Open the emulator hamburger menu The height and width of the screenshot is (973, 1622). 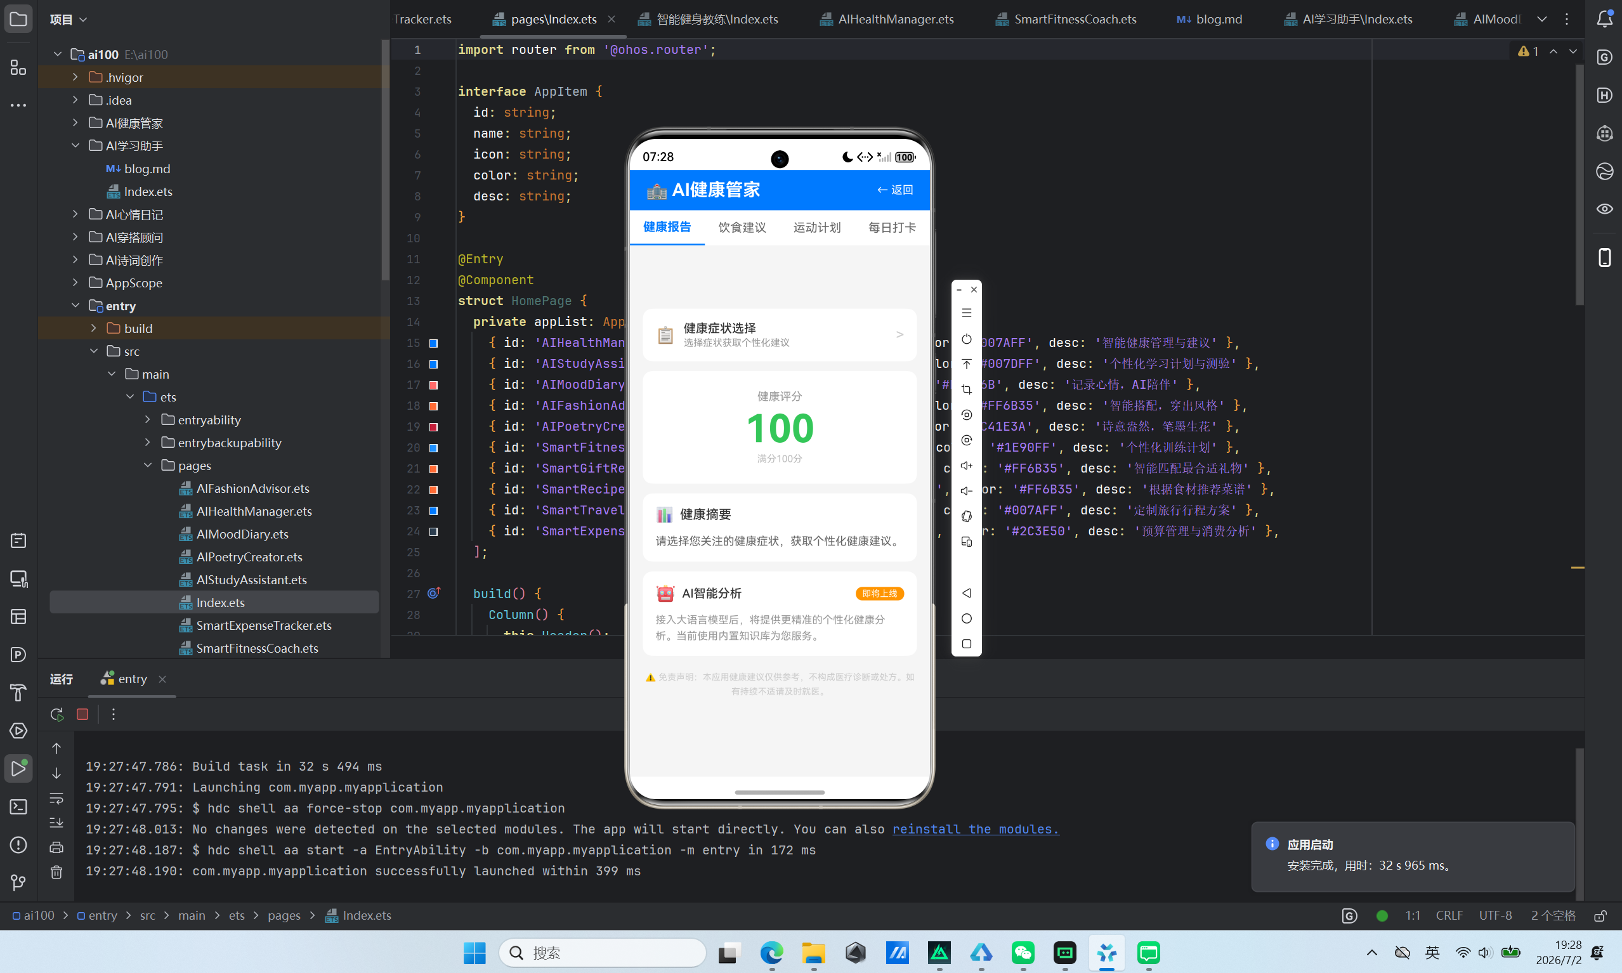tap(966, 313)
